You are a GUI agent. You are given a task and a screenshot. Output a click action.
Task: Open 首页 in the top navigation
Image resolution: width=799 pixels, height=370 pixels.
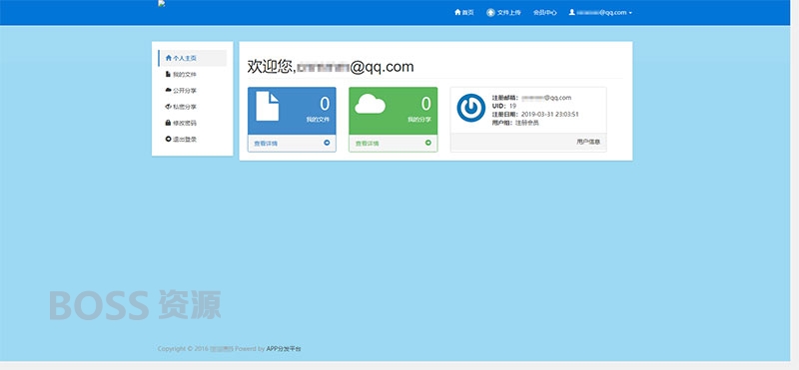coord(464,12)
